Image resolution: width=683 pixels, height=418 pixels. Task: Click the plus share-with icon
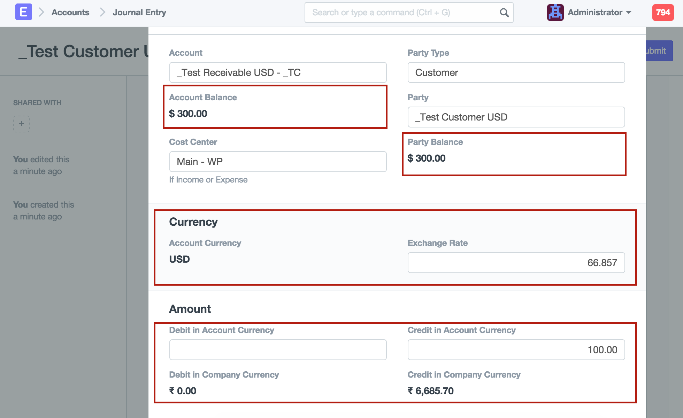click(x=22, y=124)
